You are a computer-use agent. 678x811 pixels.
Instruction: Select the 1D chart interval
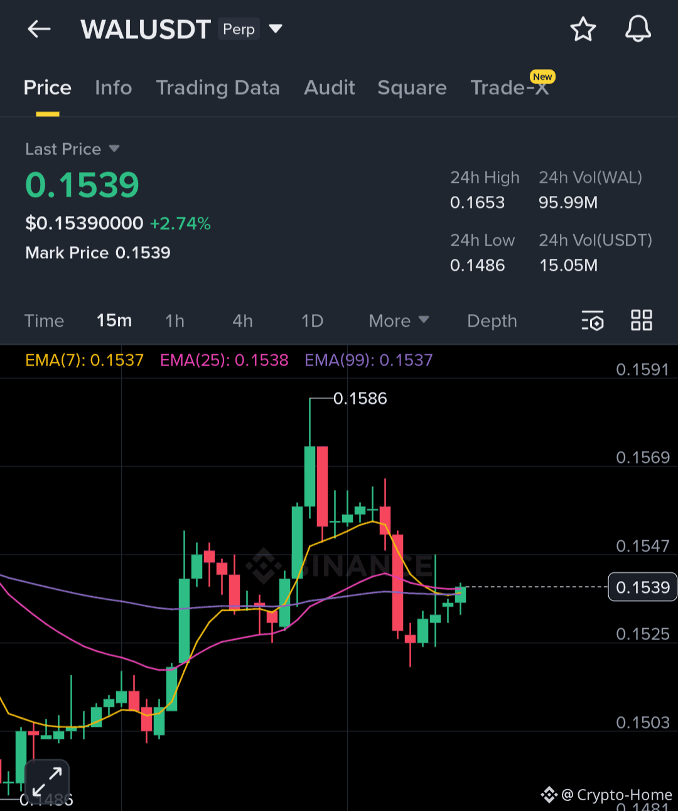tap(312, 321)
